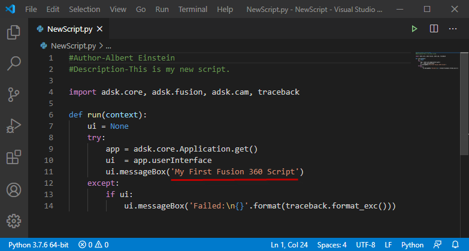Open the Manage gear menu
Image resolution: width=469 pixels, height=251 pixels.
tap(14, 221)
